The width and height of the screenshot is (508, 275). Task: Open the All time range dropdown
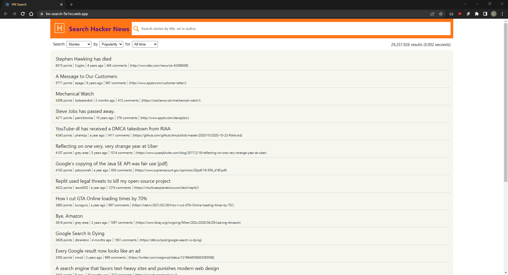click(145, 44)
